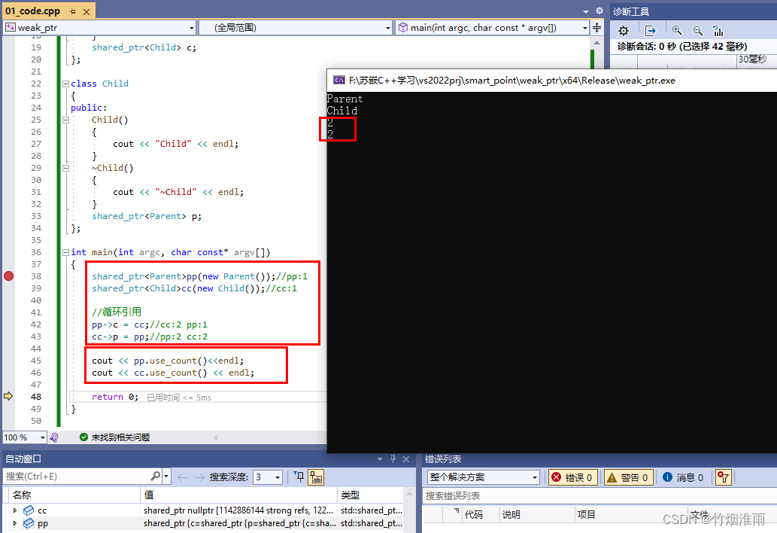The image size is (777, 533).
Task: Close the Autos window panel
Action: coord(406,459)
